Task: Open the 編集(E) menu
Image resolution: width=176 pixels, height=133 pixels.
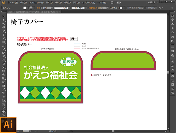Action: pyautogui.click(x=23, y=2)
